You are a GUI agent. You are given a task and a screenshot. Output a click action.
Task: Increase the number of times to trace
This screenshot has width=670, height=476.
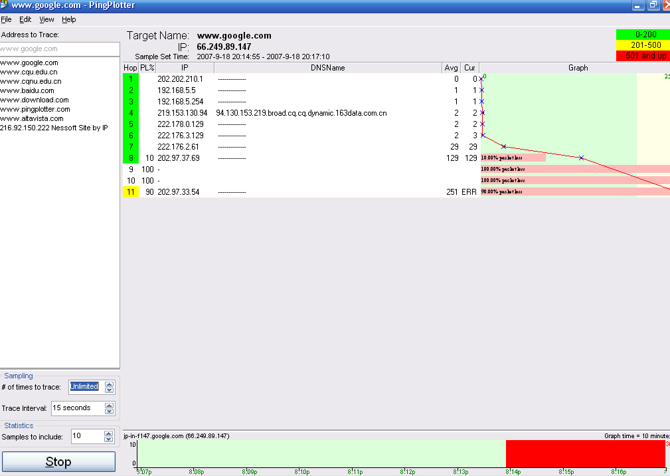point(108,384)
